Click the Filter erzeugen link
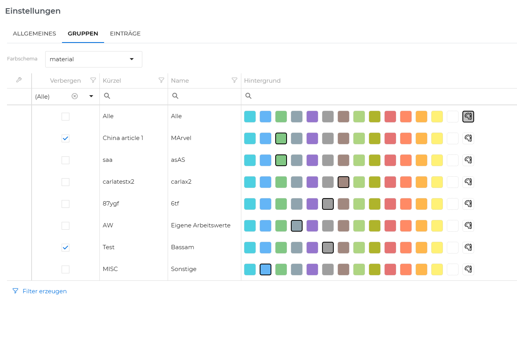 pos(44,291)
